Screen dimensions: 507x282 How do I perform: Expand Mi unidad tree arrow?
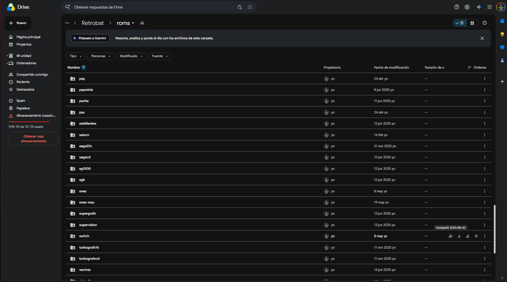[7, 56]
